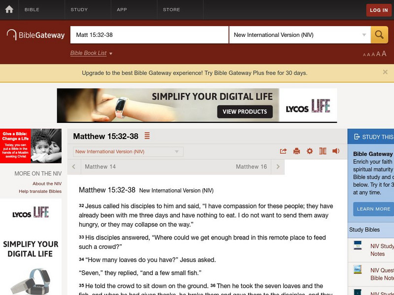This screenshot has height=295, width=394.
Task: Open NIV Study Notes resource
Action: (382, 250)
